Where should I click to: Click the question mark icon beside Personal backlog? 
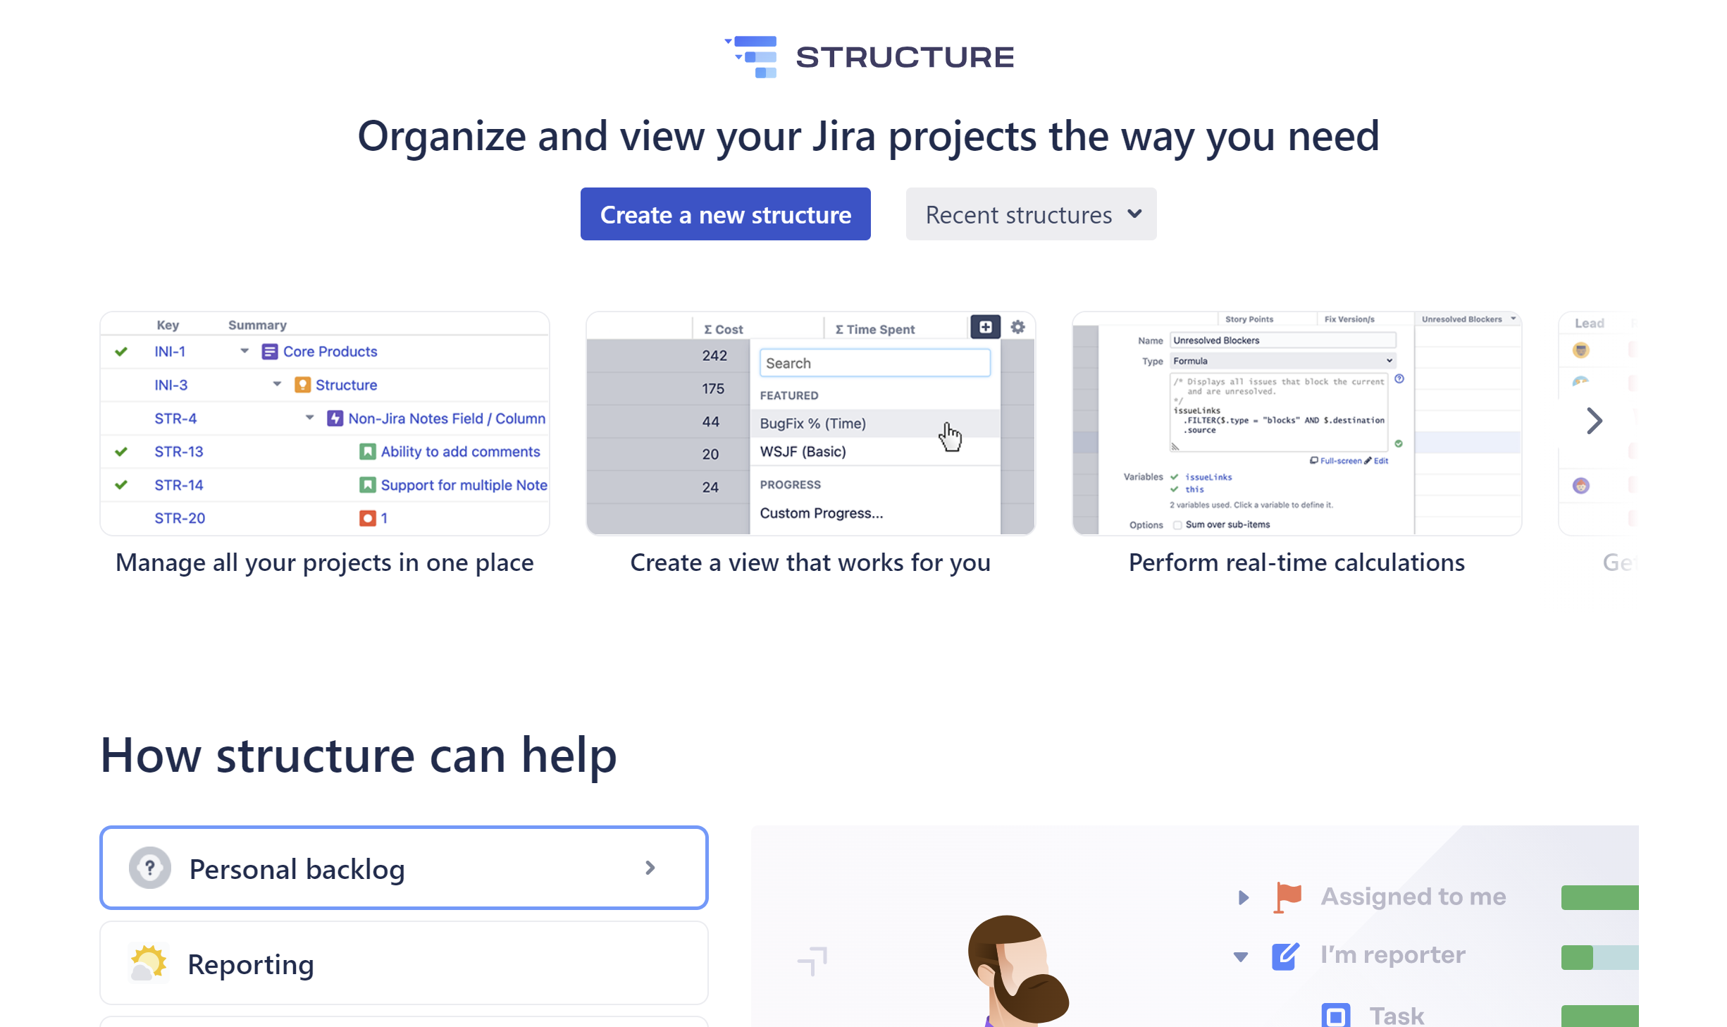[x=149, y=868]
